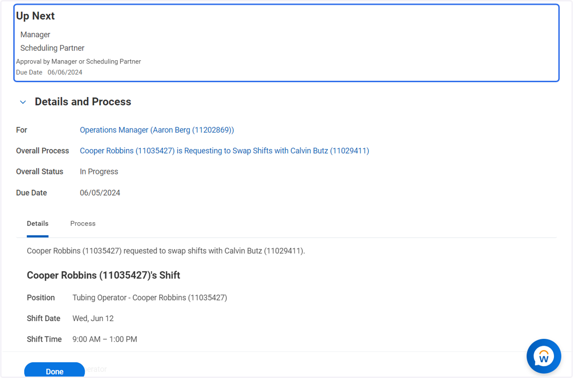This screenshot has width=573, height=378.
Task: Open the Cooper Robbins swap shifts process link
Action: pos(224,151)
